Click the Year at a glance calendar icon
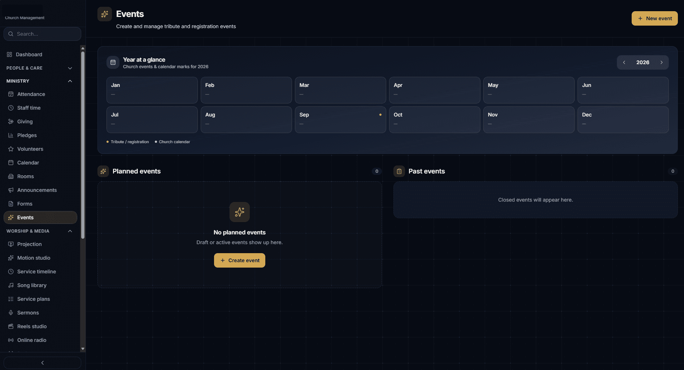This screenshot has width=684, height=370. 113,62
